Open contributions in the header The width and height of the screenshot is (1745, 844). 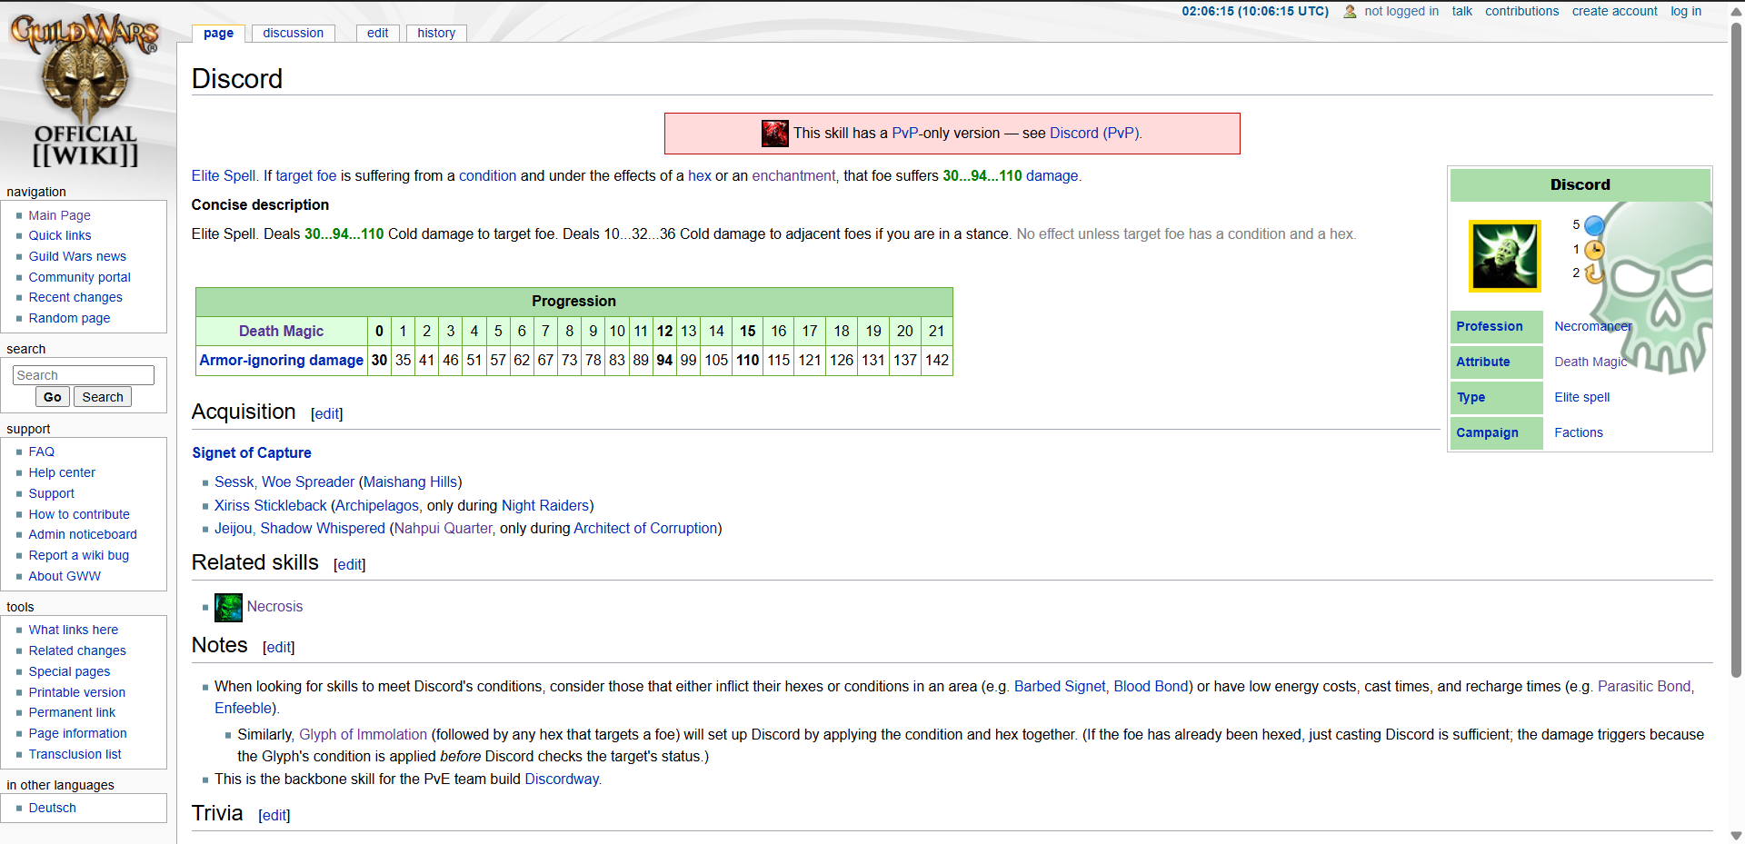1521,11
